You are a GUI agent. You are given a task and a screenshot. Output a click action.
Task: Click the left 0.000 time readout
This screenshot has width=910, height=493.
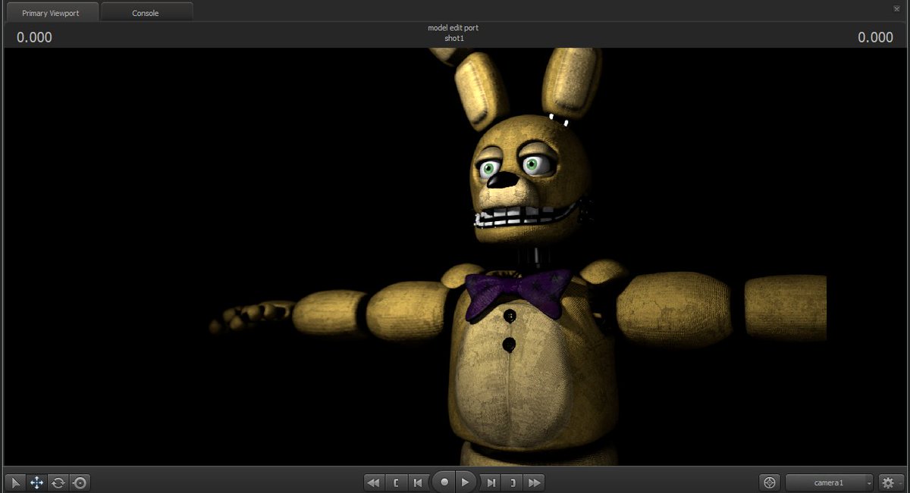34,37
